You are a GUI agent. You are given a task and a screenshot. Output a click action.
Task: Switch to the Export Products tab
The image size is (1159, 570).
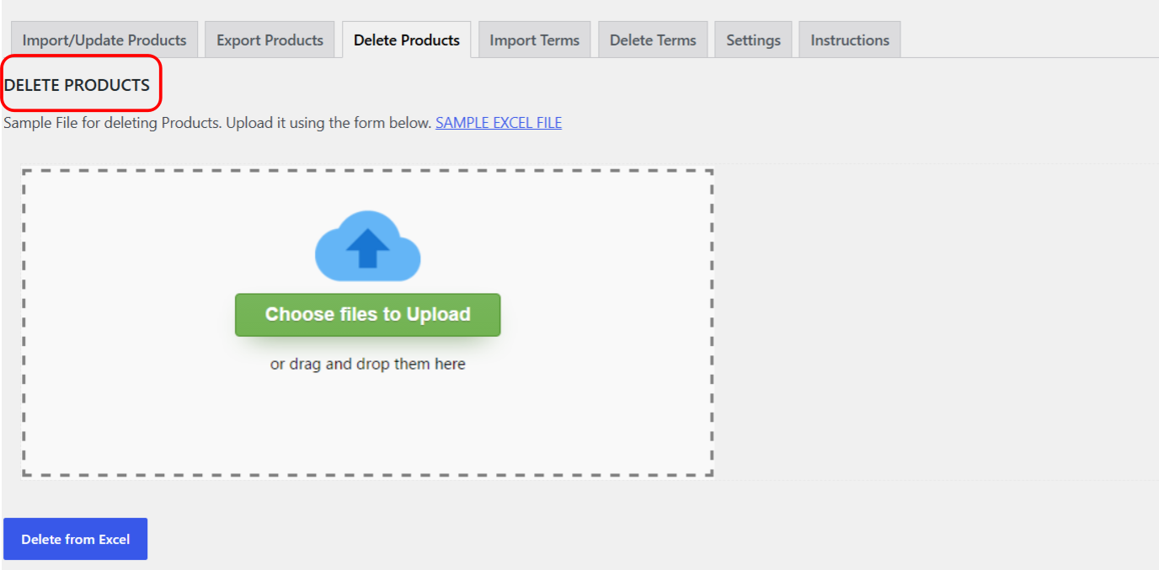270,40
